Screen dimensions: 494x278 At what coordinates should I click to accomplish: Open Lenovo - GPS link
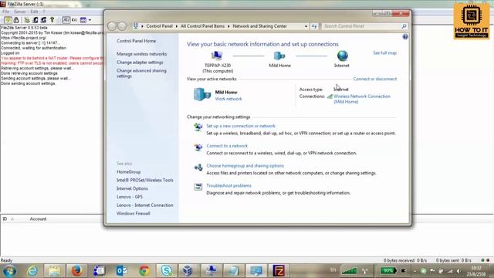130,197
